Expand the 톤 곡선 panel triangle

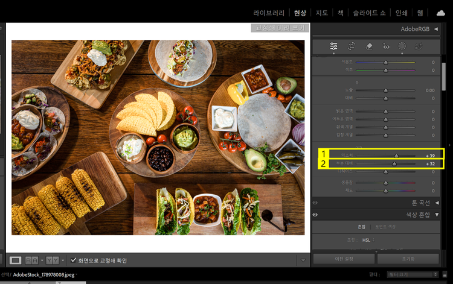tap(437, 203)
